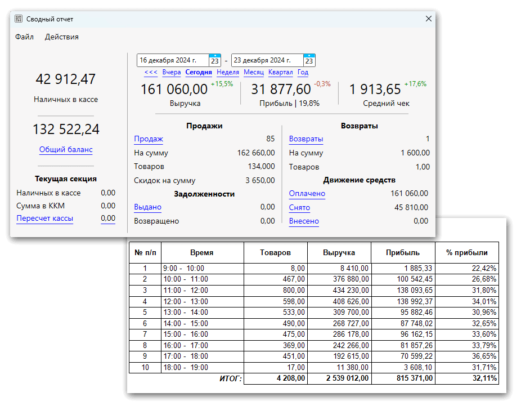Click the Выдано debts link
This screenshot has width=521, height=410.
147,207
